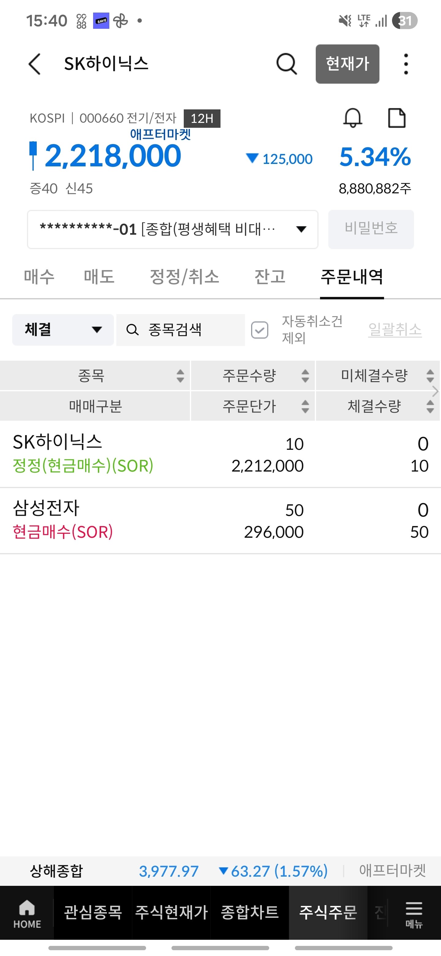The image size is (441, 956).
Task: Focus the 비밀번호 password field
Action: [x=371, y=230]
